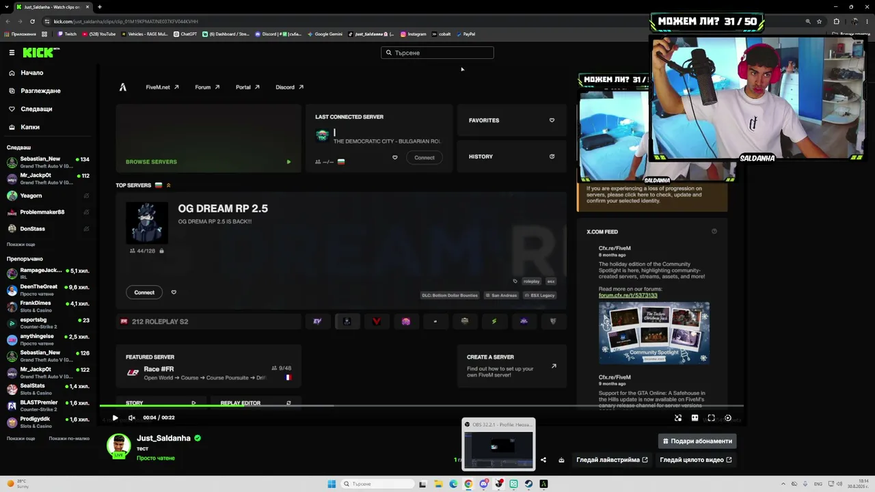Play the clip with the play button

pyautogui.click(x=115, y=418)
